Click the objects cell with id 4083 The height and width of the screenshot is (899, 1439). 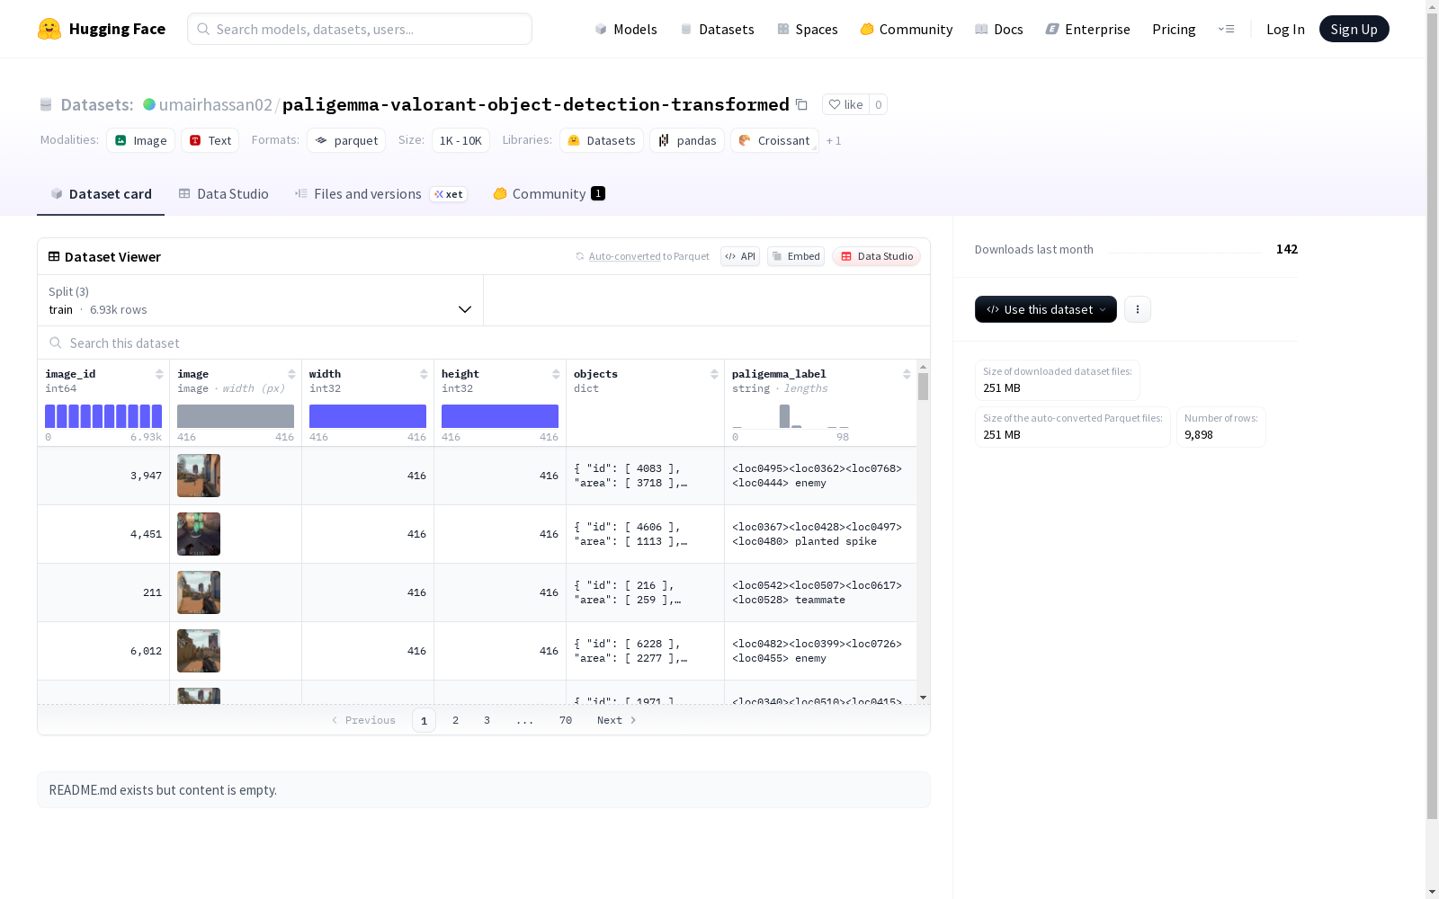[645, 476]
